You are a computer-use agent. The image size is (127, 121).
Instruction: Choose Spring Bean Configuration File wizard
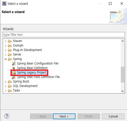click(x=37, y=63)
